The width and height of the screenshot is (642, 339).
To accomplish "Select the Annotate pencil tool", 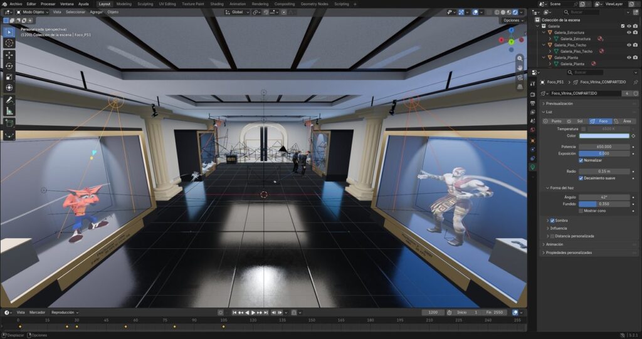I will [9, 100].
